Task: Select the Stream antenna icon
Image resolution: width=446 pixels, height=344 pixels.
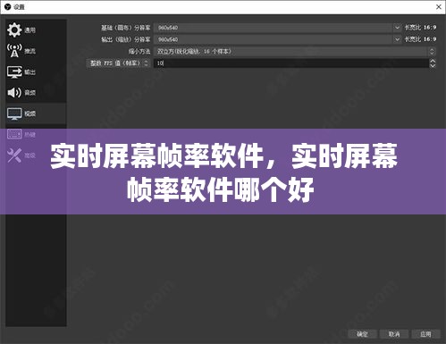Action: (14, 51)
